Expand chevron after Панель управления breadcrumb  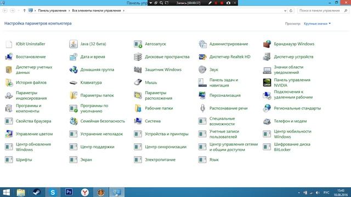click(69, 11)
